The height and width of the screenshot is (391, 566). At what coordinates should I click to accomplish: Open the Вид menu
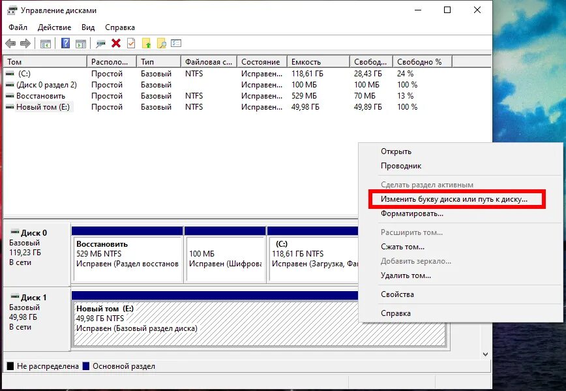[x=88, y=27]
